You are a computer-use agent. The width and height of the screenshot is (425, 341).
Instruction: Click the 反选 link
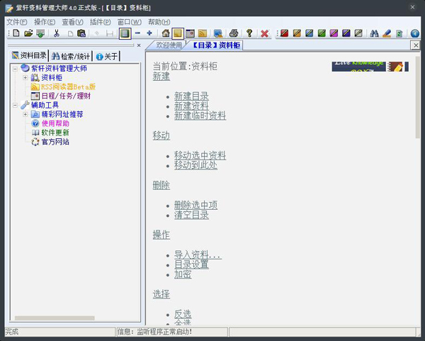183,314
